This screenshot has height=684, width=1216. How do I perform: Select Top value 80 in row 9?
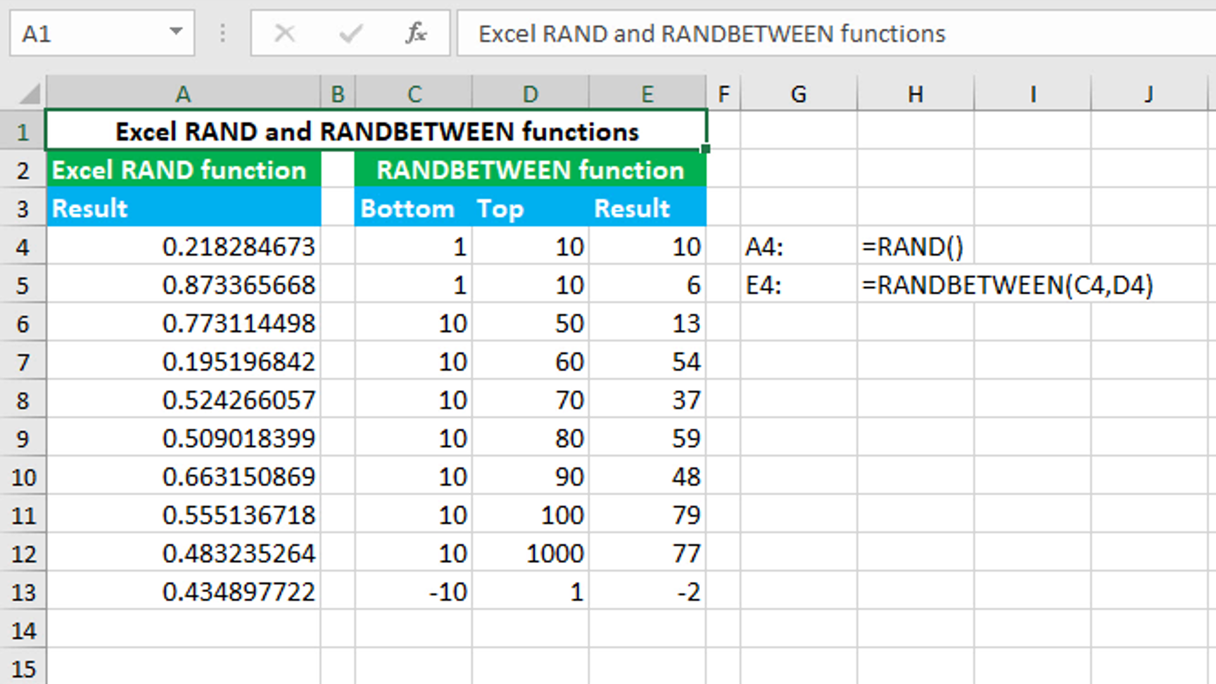point(530,438)
